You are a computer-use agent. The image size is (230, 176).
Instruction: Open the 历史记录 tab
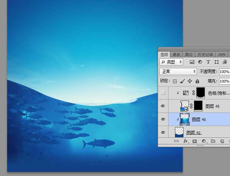(205, 54)
